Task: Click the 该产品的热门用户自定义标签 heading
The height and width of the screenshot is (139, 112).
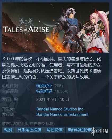Action: point(29,124)
